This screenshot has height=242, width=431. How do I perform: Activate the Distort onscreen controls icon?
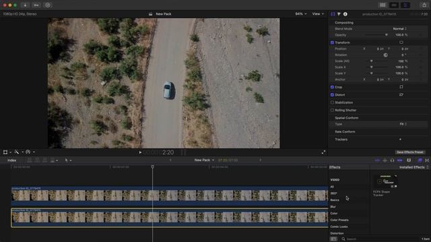401,95
